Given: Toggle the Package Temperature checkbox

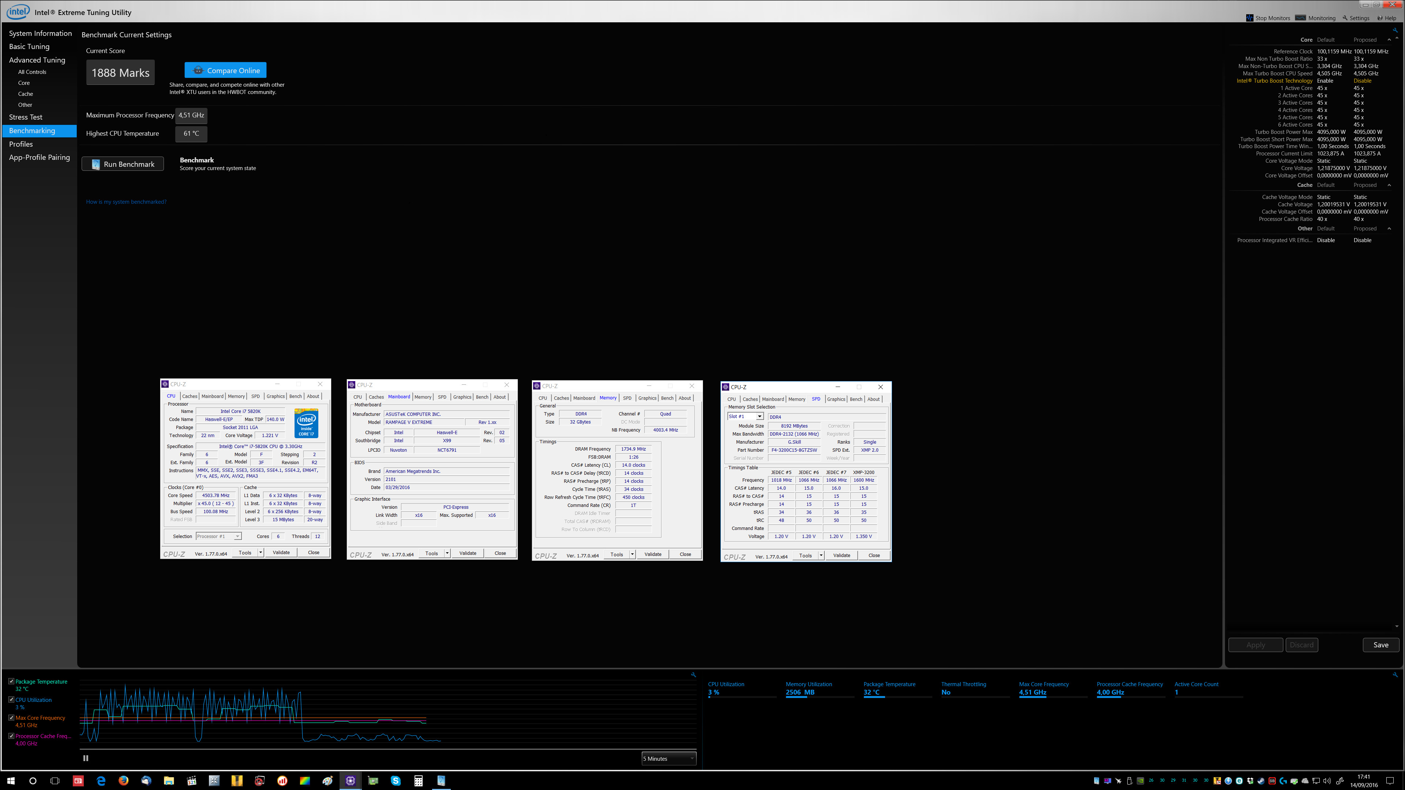Looking at the screenshot, I should [x=11, y=681].
